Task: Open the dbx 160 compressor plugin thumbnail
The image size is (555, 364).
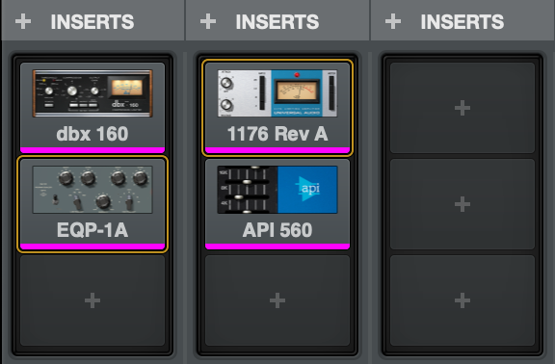Action: pyautogui.click(x=92, y=93)
